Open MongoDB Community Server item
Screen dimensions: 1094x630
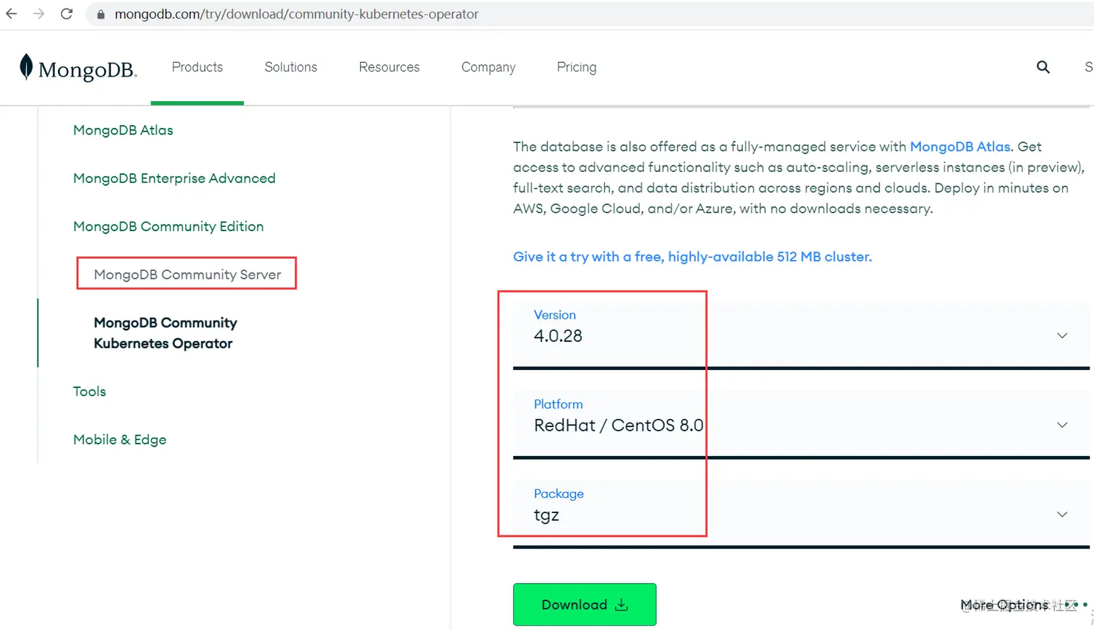click(x=187, y=275)
